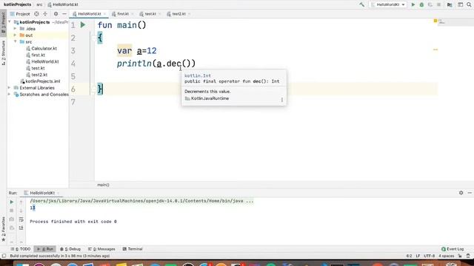The height and width of the screenshot is (266, 474).
Task: Expand the out folder
Action: pyautogui.click(x=15, y=35)
